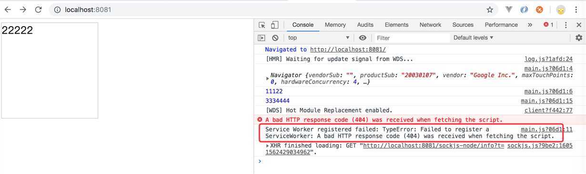
Task: Switch to the Performance tab
Action: pos(501,25)
